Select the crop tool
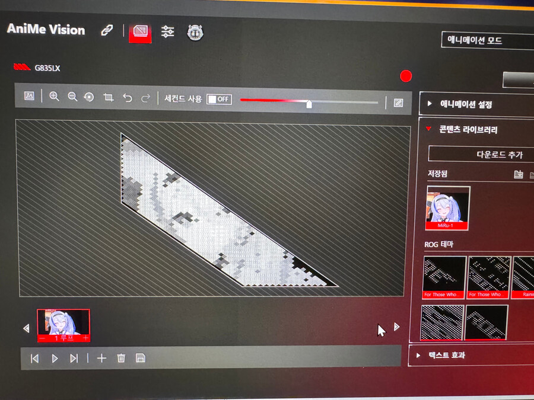The image size is (534, 400). point(109,98)
